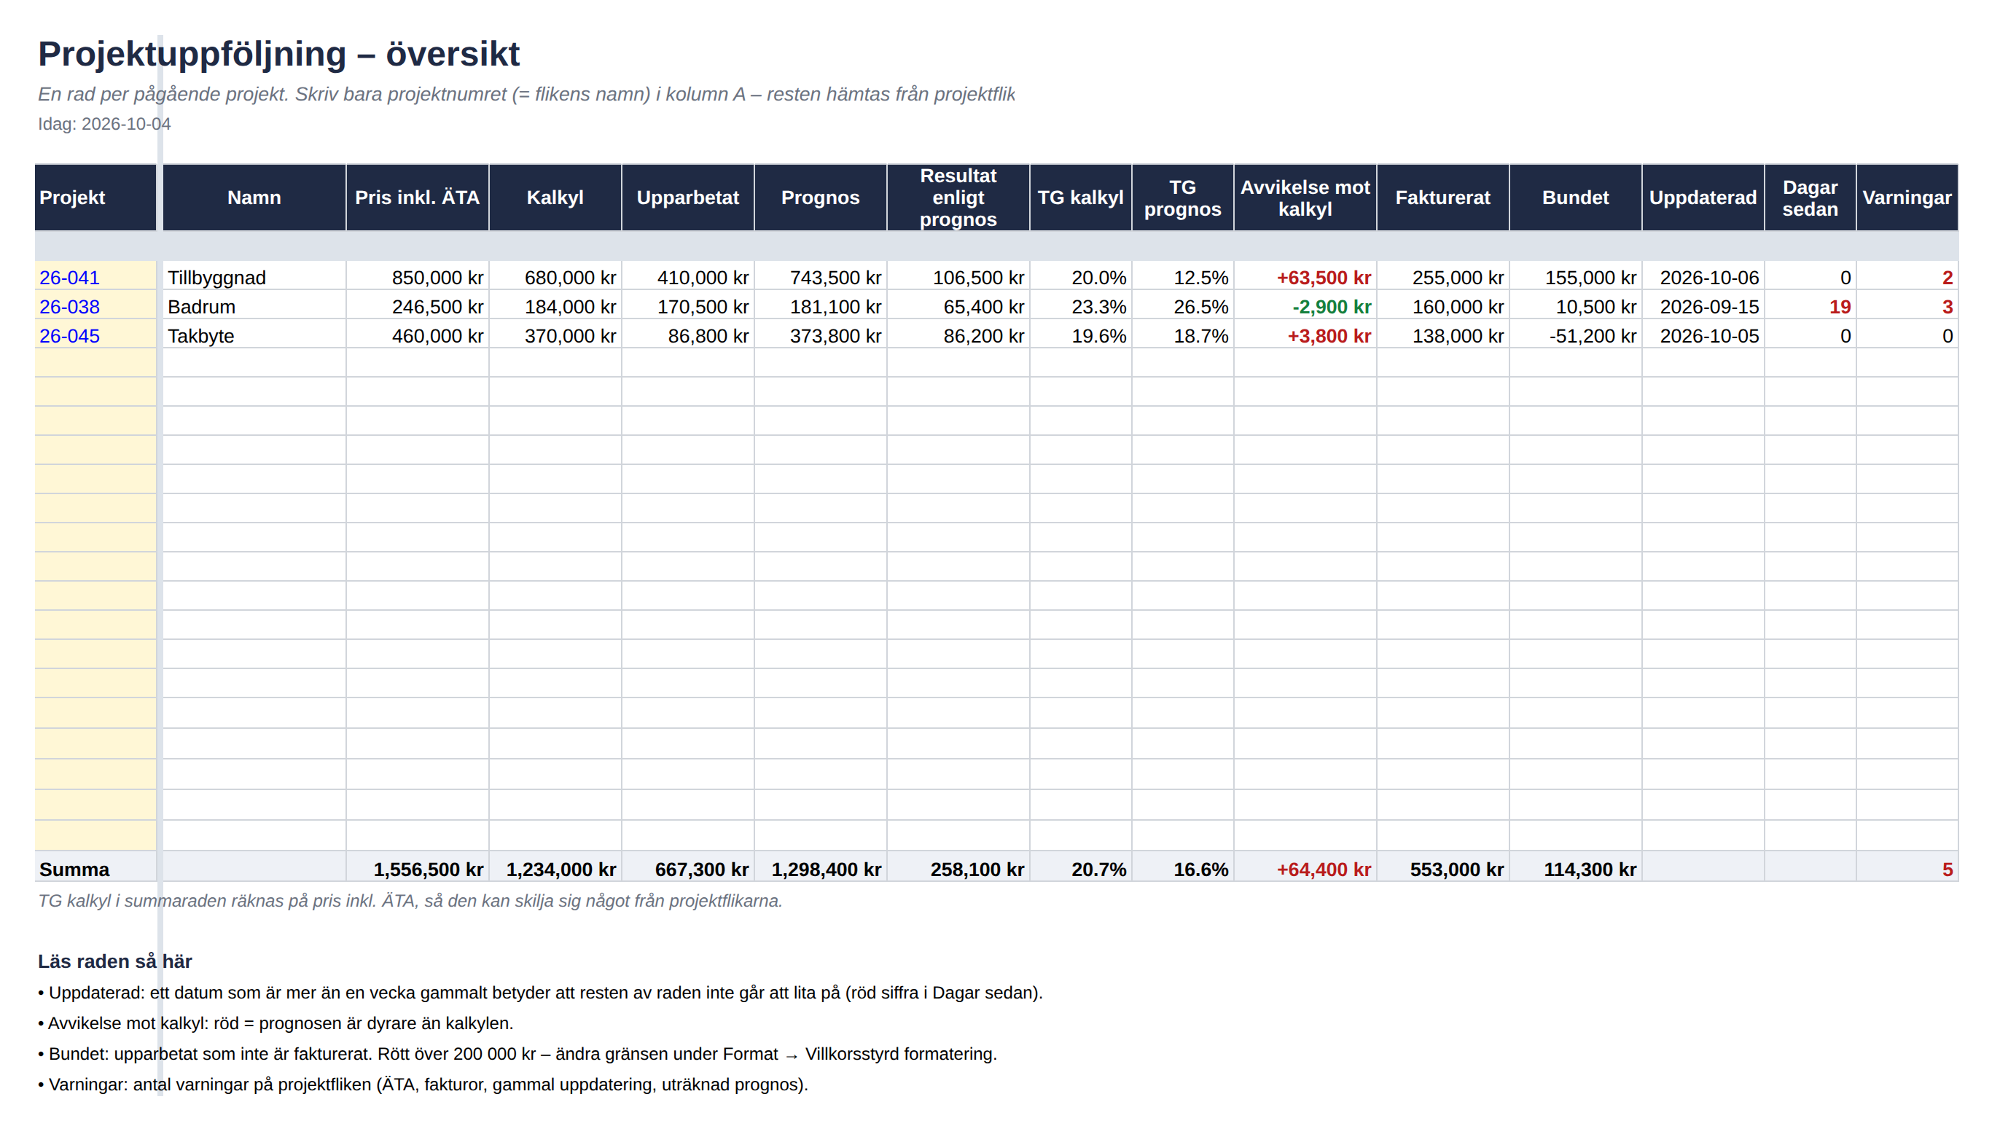Click the Pris inkl. ÄTA header
This screenshot has height=1137, width=2000.
point(417,198)
